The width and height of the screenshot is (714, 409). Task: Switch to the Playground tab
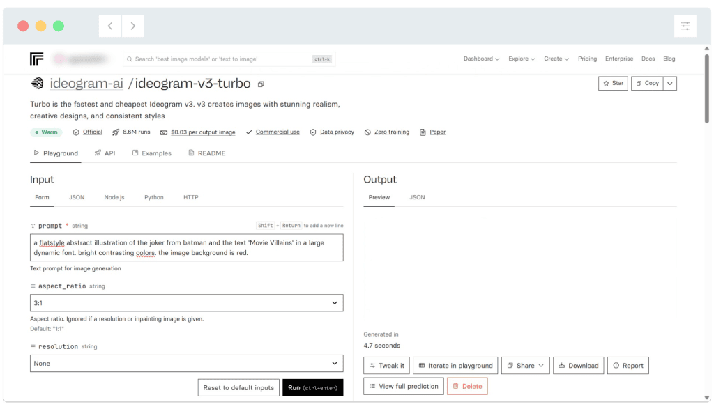coord(56,153)
